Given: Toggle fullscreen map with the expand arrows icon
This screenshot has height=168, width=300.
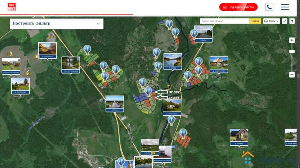Looking at the screenshot, I should click(285, 21).
